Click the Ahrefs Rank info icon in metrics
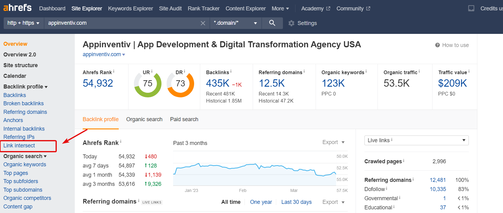 pos(114,71)
